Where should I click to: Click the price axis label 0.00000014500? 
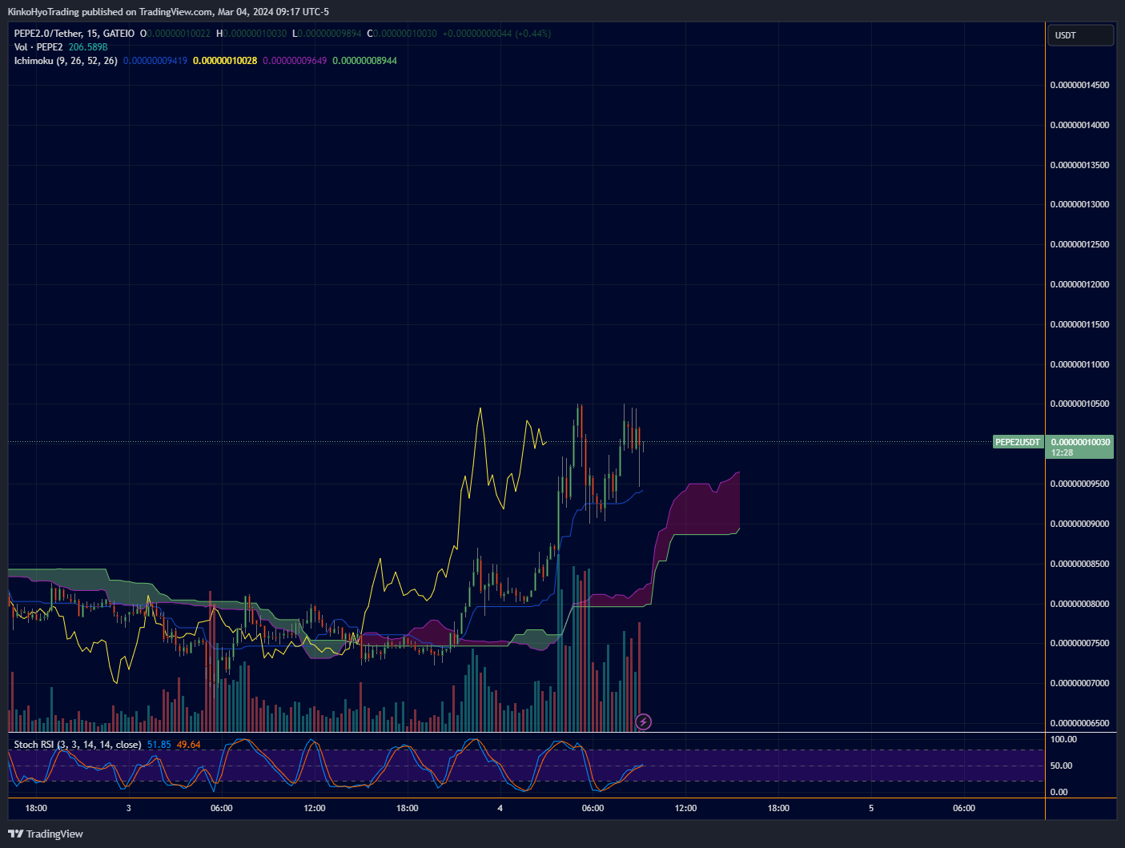1080,85
